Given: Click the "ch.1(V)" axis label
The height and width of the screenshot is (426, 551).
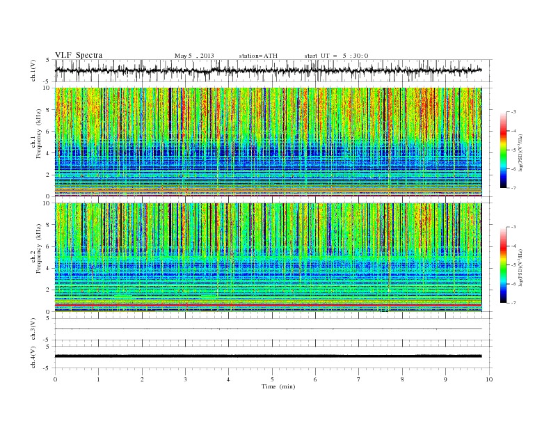Looking at the screenshot, I should click(33, 70).
